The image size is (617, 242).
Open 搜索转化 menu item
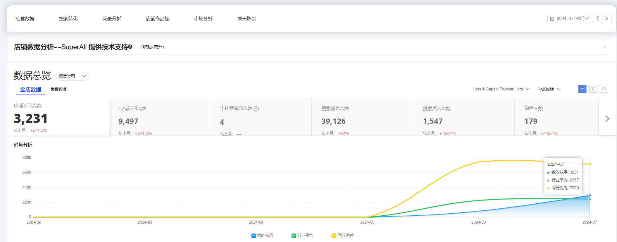pyautogui.click(x=68, y=18)
